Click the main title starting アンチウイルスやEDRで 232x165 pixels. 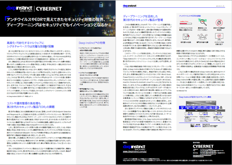(56, 20)
